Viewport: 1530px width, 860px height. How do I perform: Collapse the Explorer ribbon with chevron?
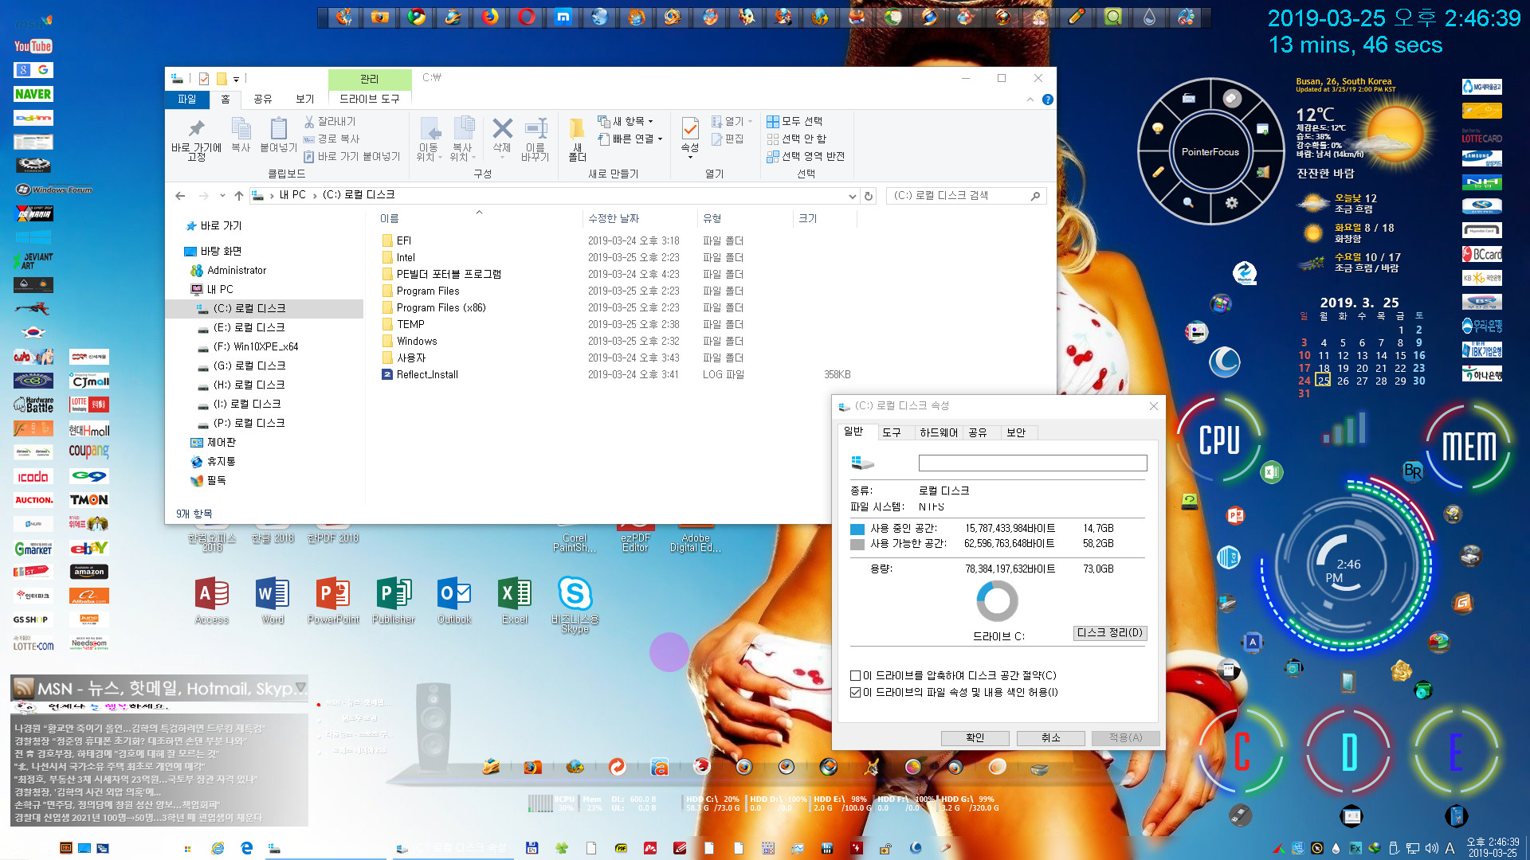click(x=1030, y=100)
